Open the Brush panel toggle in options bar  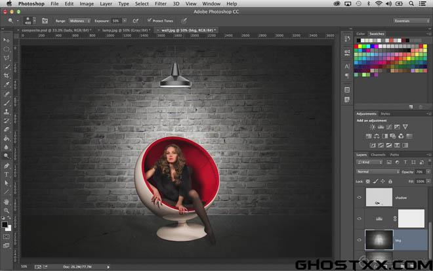(45, 21)
